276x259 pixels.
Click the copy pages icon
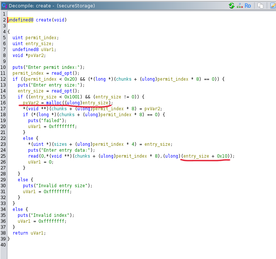pyautogui.click(x=260, y=6)
